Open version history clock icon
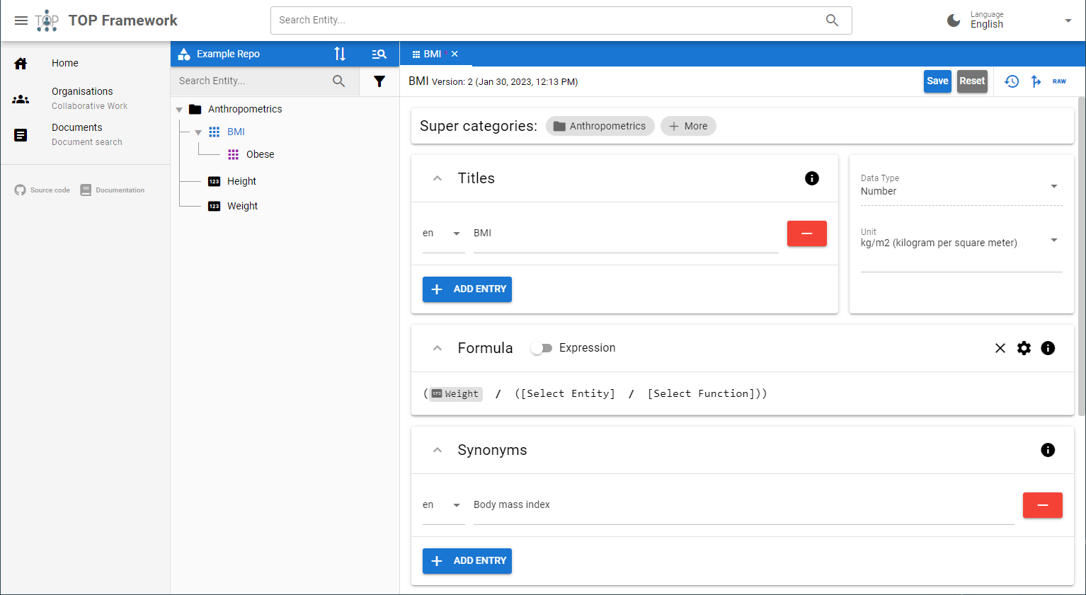Viewport: 1086px width, 595px height. click(x=1012, y=81)
